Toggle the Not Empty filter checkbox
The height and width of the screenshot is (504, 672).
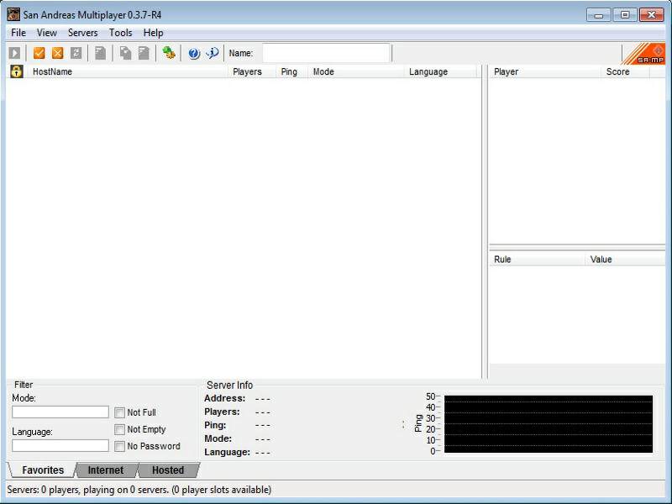[x=120, y=429]
